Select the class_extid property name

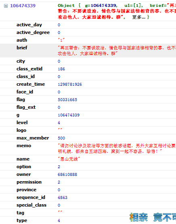pos(29,69)
